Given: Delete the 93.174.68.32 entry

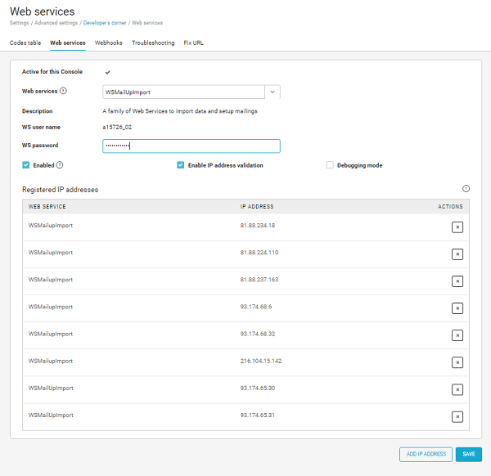Looking at the screenshot, I should (457, 335).
